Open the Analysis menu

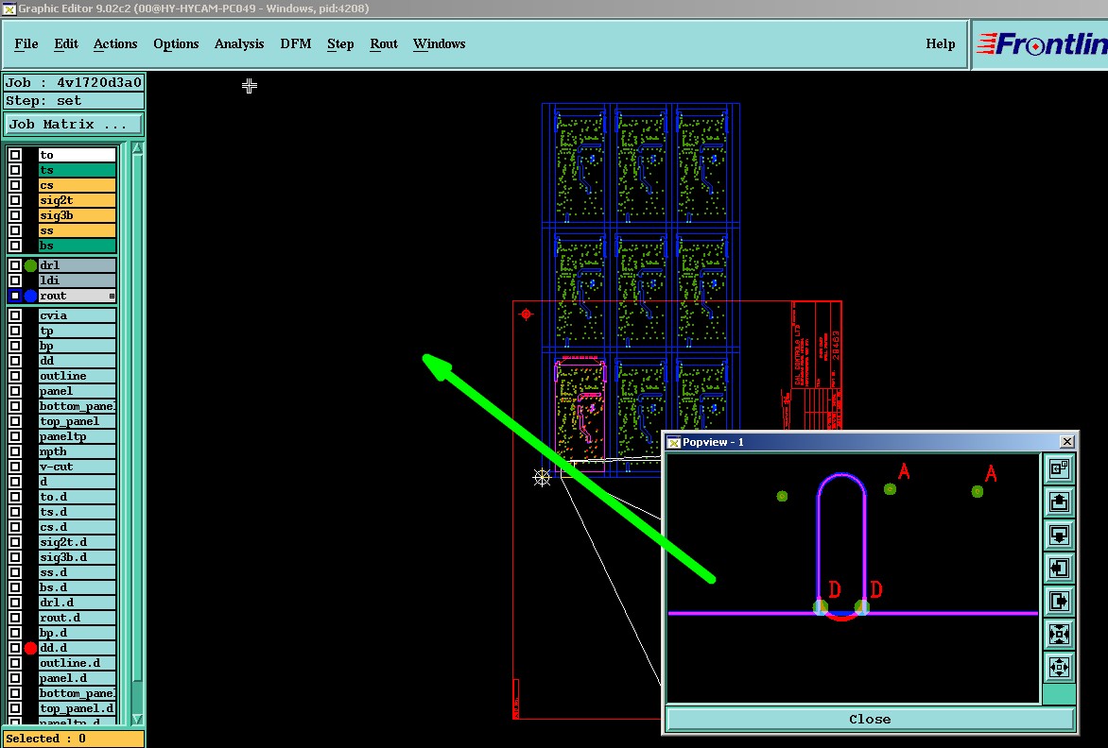pyautogui.click(x=239, y=43)
